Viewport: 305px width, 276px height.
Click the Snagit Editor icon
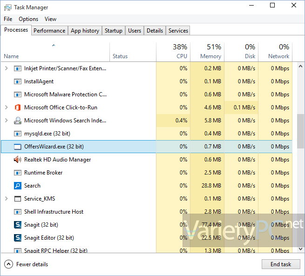tap(18, 238)
